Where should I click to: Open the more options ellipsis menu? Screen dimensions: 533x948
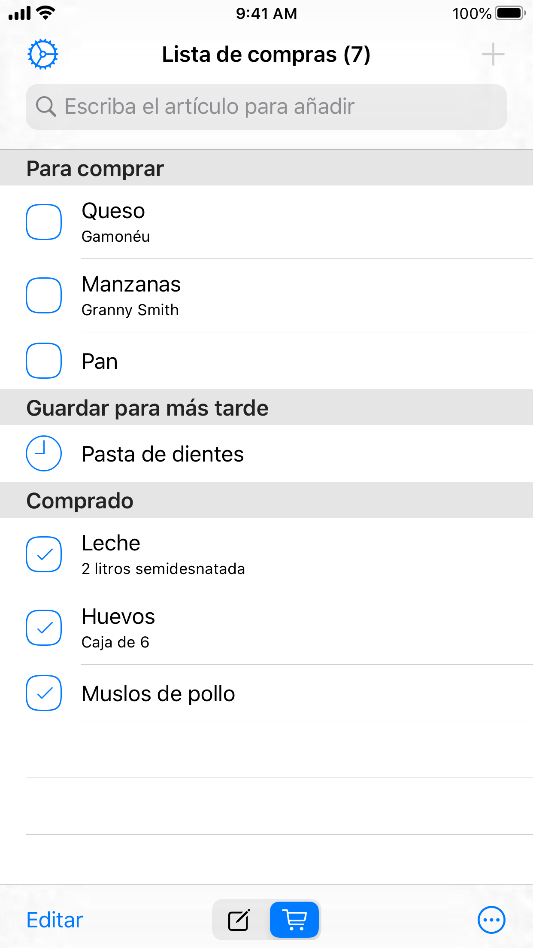point(491,920)
